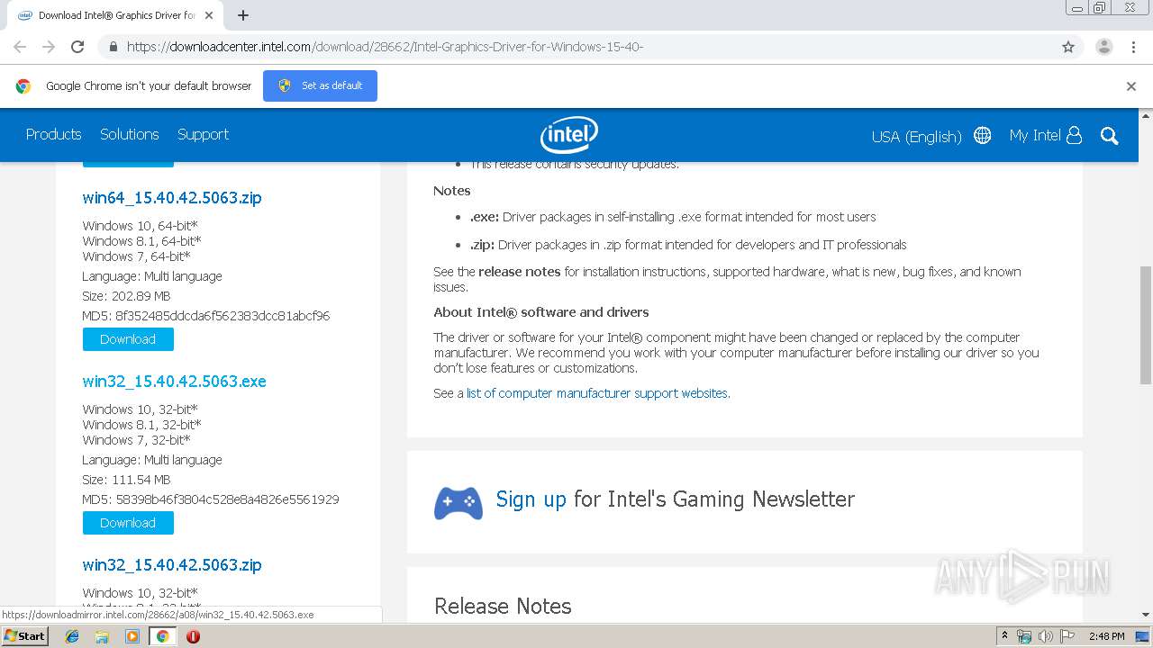Change region via globe icon

click(983, 135)
